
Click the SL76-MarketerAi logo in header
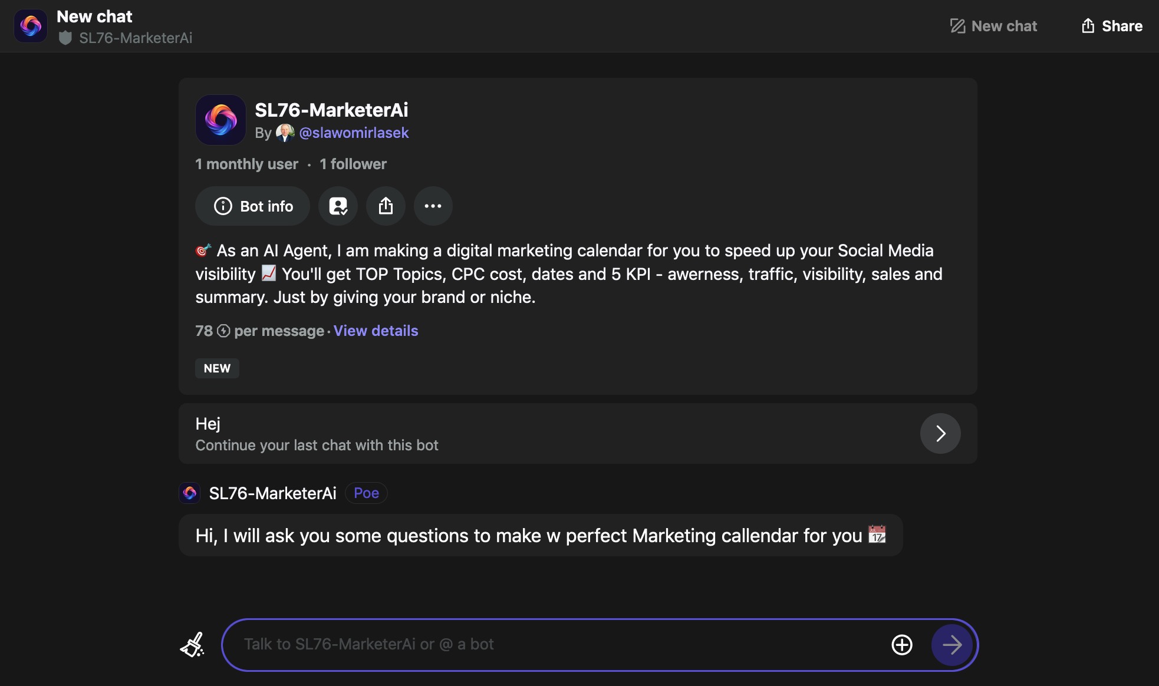tap(31, 26)
